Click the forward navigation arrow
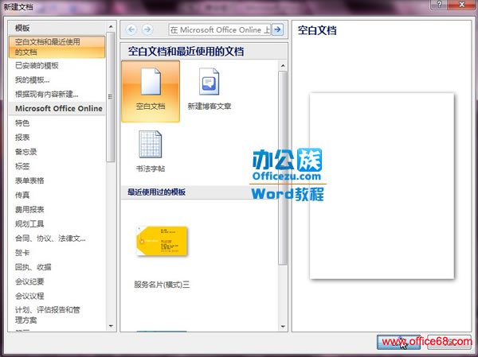Image resolution: width=478 pixels, height=357 pixels. (147, 29)
